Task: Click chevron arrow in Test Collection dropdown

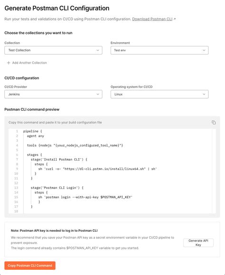Action: tap(98, 50)
